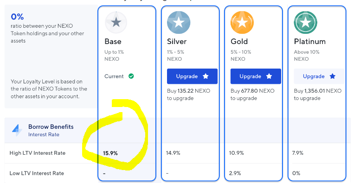Click the High LTV Interest Rate row label
The image size is (360, 183).
click(x=38, y=153)
